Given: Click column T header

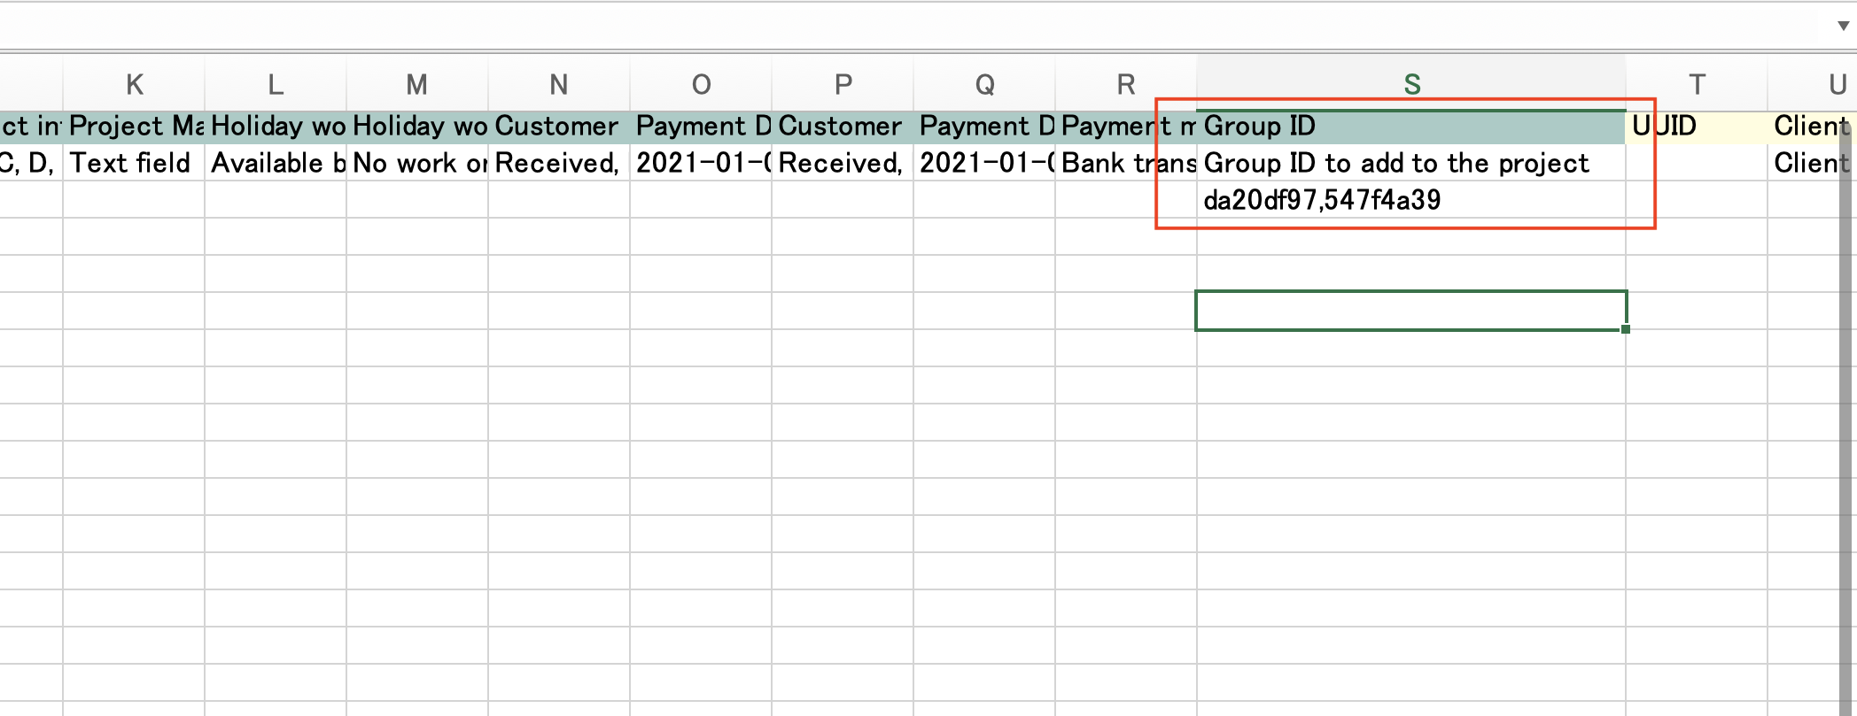Looking at the screenshot, I should (x=1697, y=84).
